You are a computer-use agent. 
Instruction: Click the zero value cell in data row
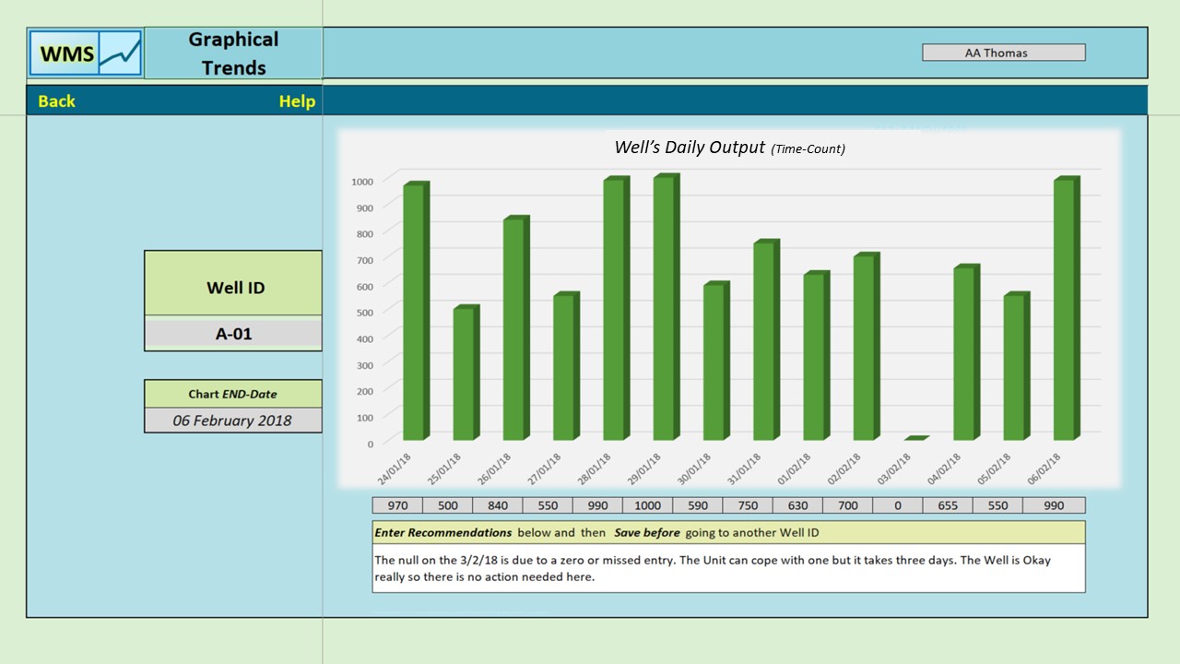click(x=897, y=505)
